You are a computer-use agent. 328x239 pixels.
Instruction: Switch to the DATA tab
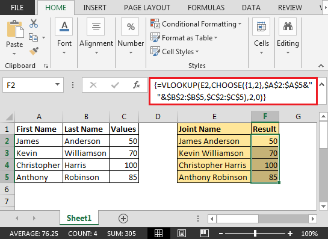click(251, 8)
